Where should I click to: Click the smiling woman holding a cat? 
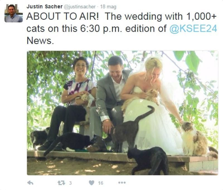pyautogui.click(x=75, y=99)
